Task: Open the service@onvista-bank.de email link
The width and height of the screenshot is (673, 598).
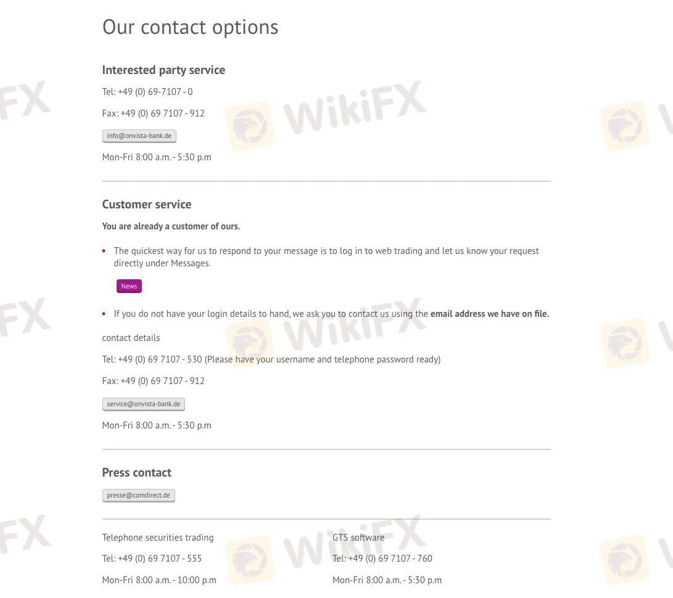Action: coord(143,404)
